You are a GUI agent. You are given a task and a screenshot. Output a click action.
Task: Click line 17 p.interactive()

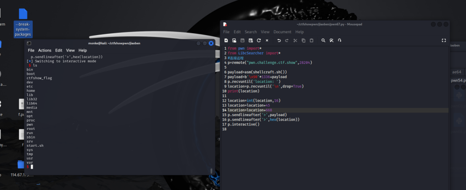click(244, 124)
